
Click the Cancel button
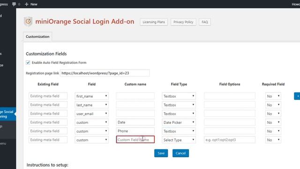(180, 153)
